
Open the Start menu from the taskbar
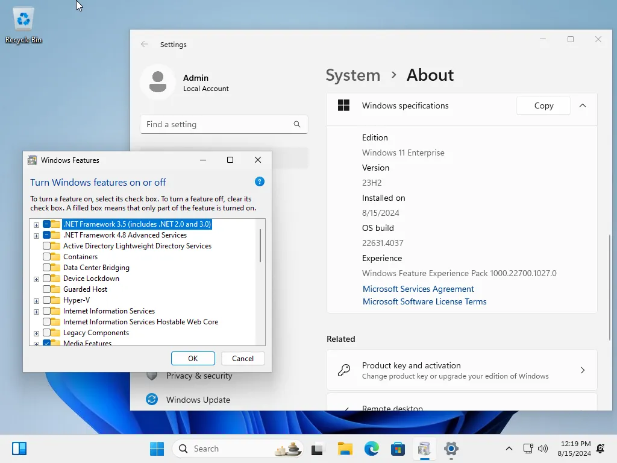(x=157, y=449)
